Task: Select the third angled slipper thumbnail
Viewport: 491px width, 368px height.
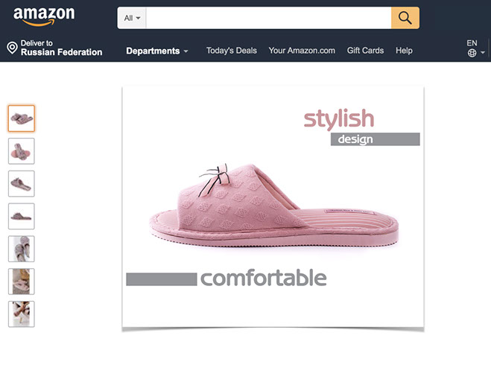Action: 22,183
